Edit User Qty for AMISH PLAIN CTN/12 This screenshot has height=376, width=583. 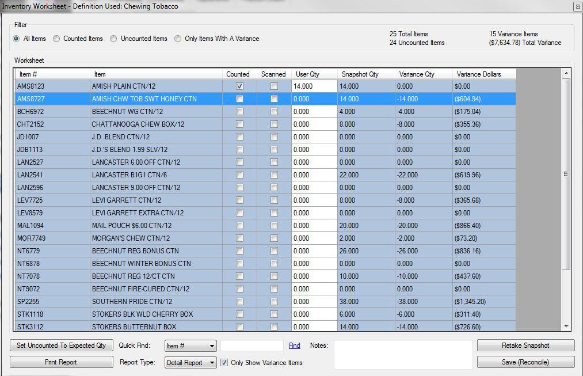(x=315, y=86)
